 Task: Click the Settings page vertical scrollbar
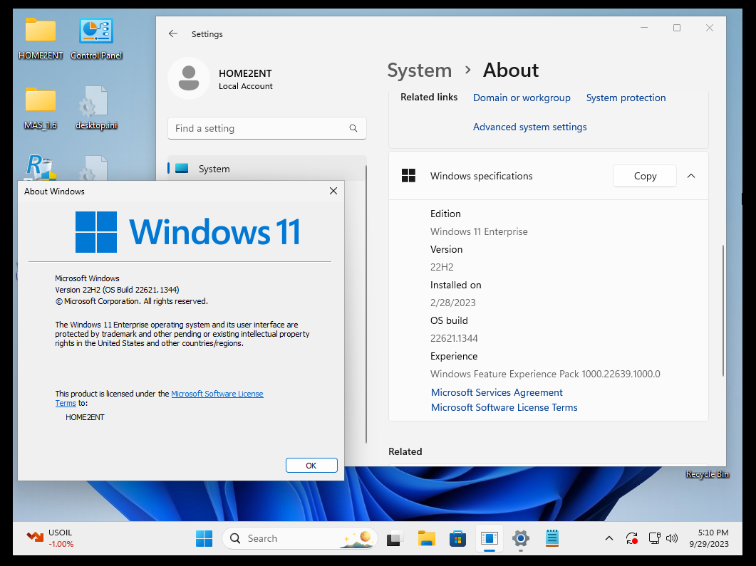click(x=723, y=310)
